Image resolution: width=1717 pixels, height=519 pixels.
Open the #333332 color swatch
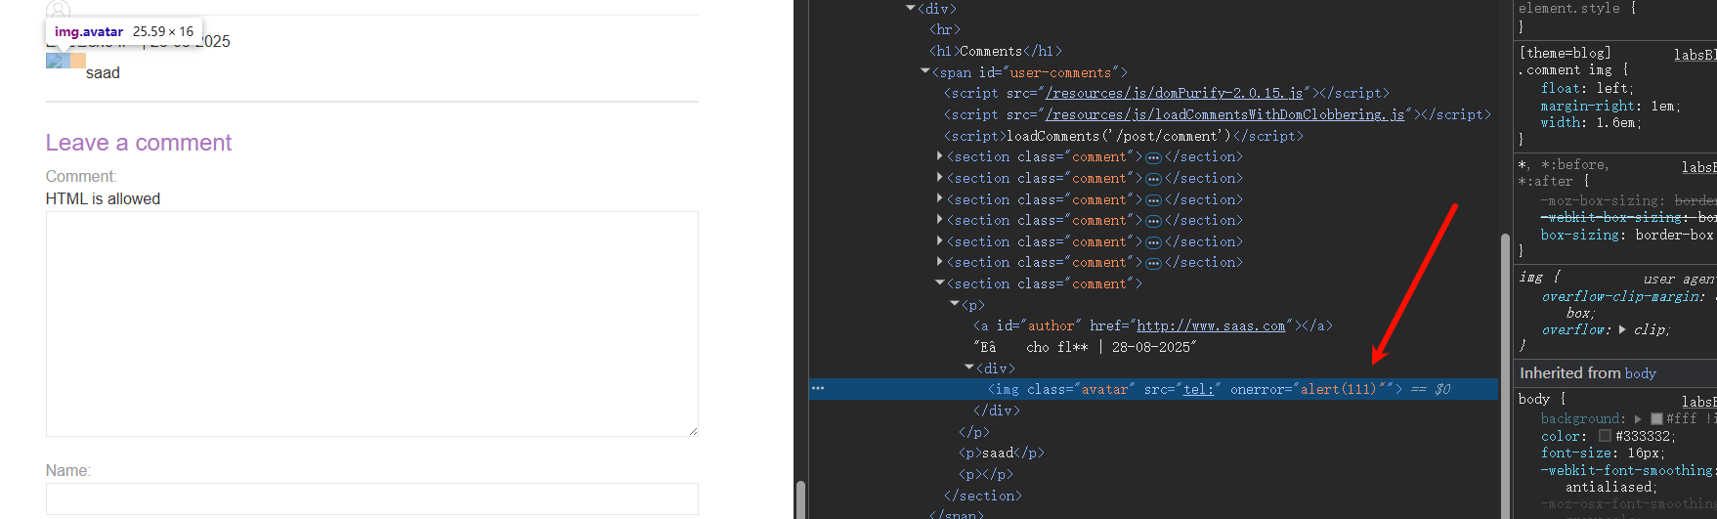click(x=1605, y=436)
